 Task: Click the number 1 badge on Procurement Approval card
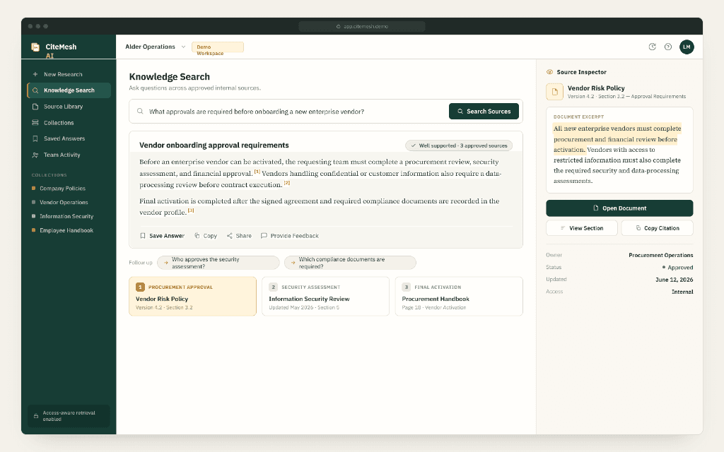coord(141,287)
